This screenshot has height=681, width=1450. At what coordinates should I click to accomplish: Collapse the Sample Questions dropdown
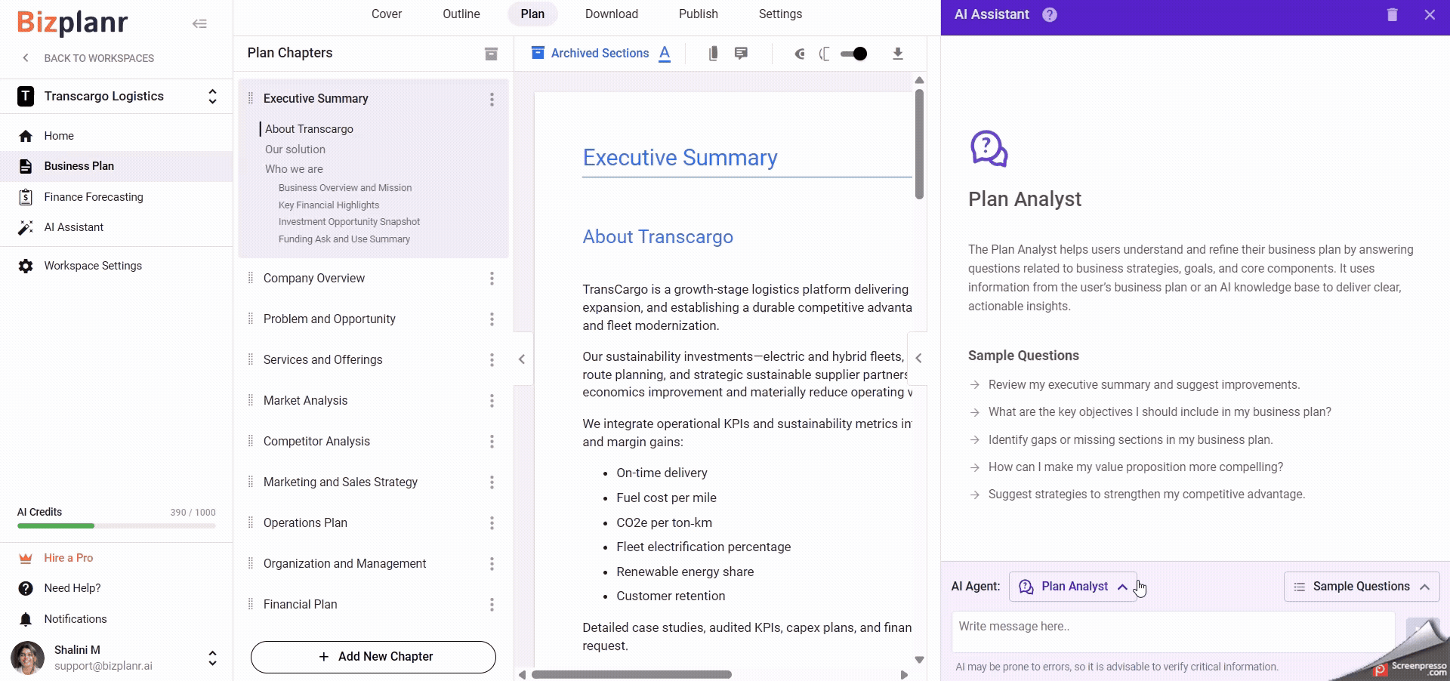[x=1362, y=587]
